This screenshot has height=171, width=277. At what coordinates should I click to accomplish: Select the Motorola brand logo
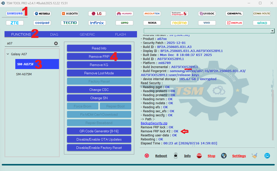click(42, 14)
